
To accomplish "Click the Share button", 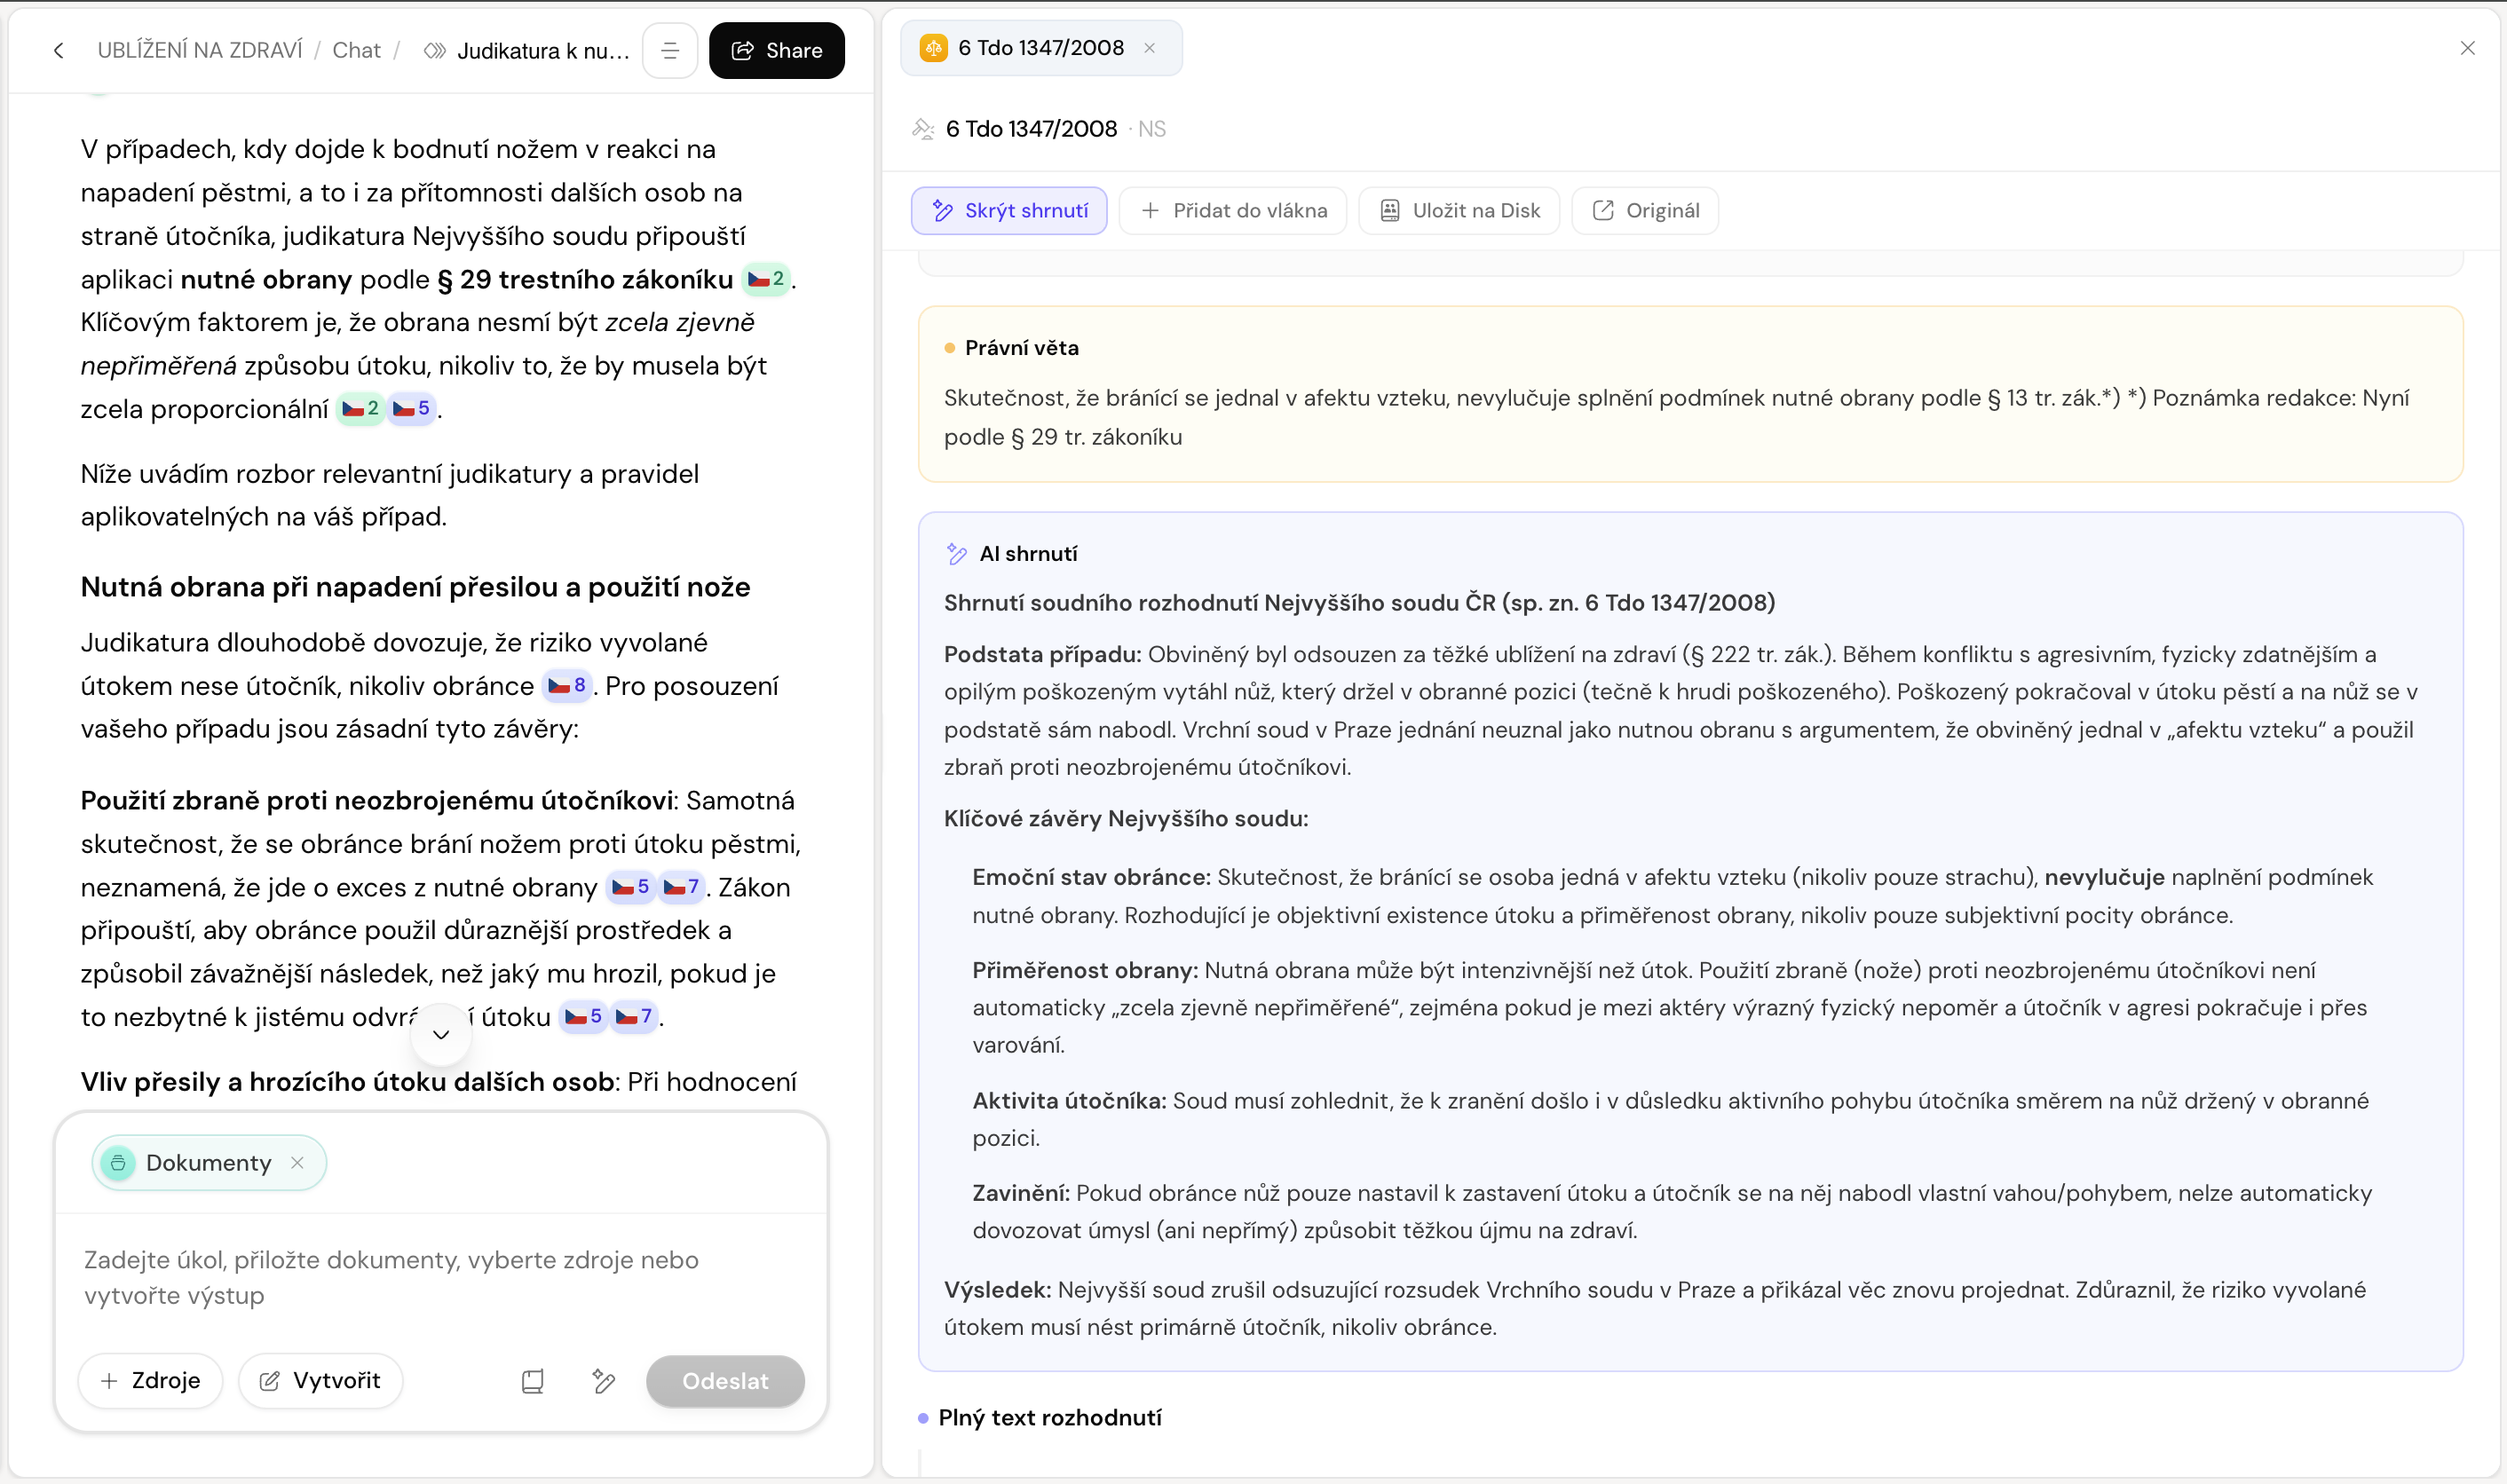I will point(776,51).
